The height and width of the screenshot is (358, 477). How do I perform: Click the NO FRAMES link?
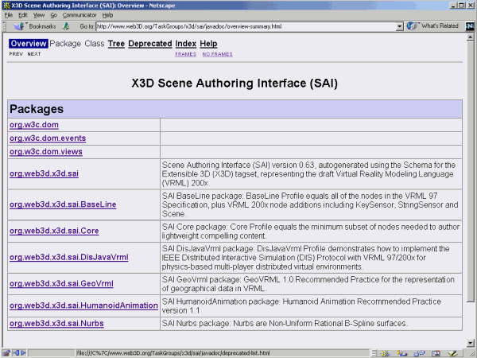coord(217,54)
